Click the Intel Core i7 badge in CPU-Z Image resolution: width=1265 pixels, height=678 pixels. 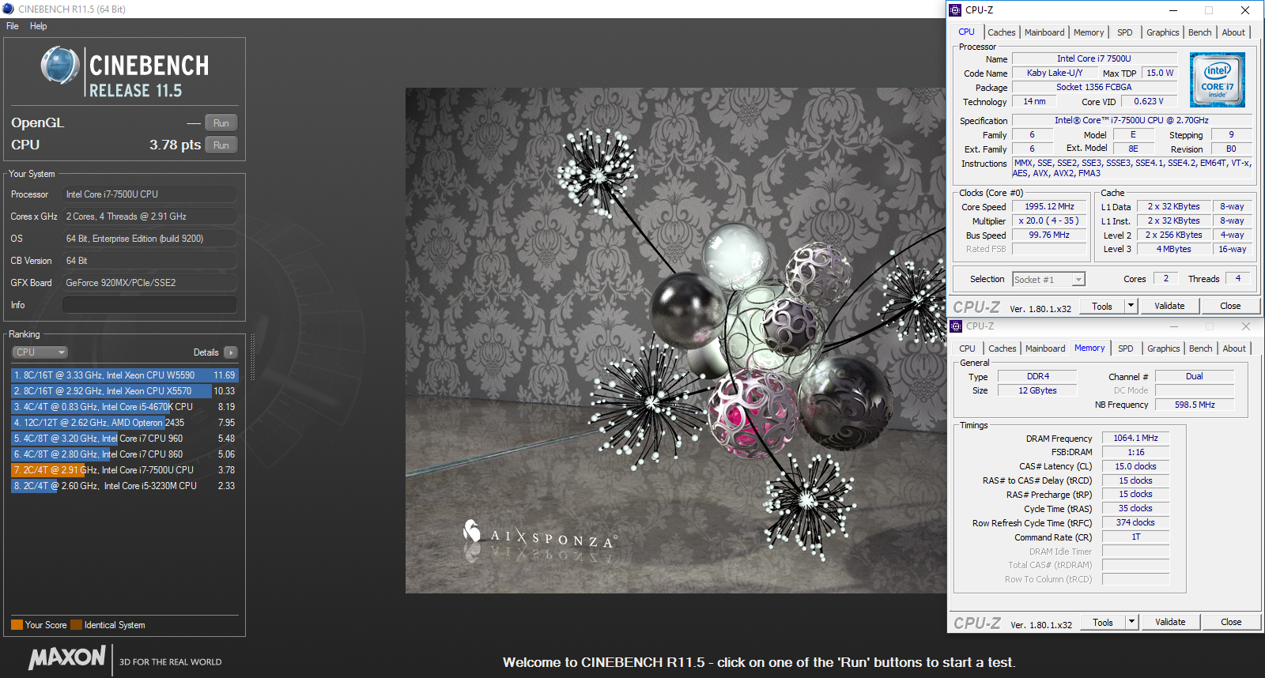[1217, 80]
